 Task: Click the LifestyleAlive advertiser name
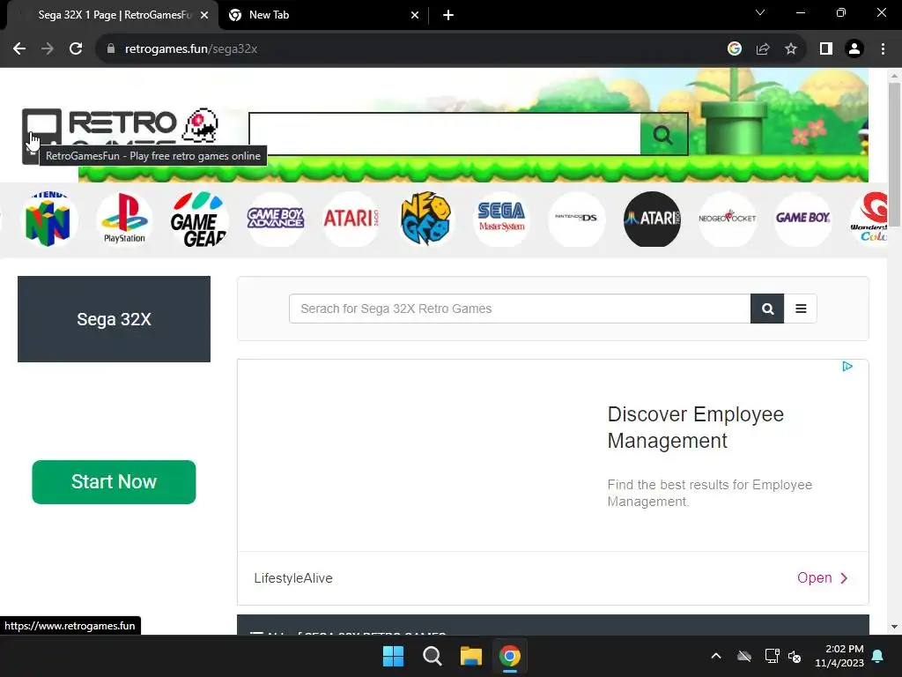pos(293,578)
